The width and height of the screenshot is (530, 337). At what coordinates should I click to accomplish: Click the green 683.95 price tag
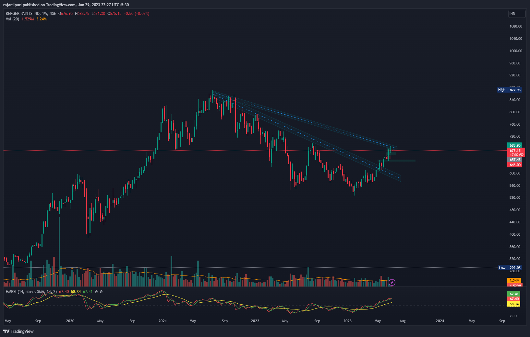pos(515,145)
